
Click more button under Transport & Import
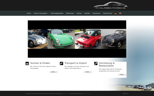(88, 72)
